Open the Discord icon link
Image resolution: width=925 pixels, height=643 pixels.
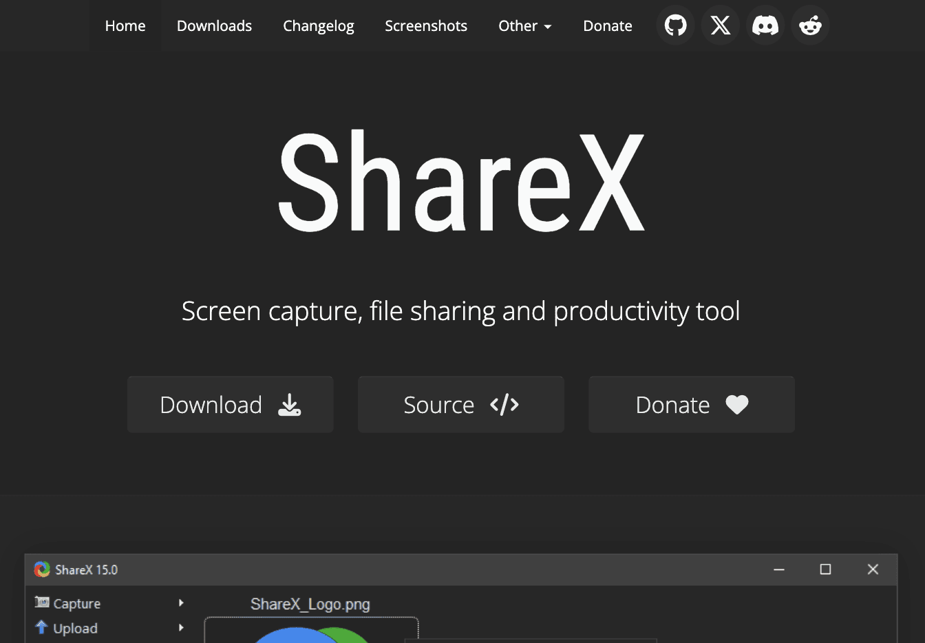(765, 25)
